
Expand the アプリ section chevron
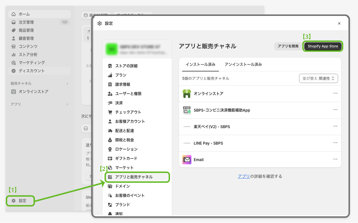click(67, 104)
